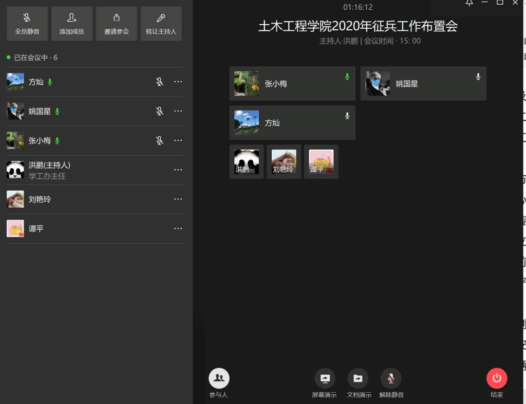This screenshot has height=404, width=526.
Task: Mute 姚国星 using the microphone icon
Action: coord(160,111)
